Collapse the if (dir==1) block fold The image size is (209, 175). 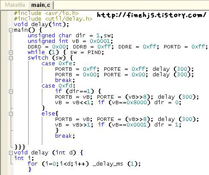(11, 91)
